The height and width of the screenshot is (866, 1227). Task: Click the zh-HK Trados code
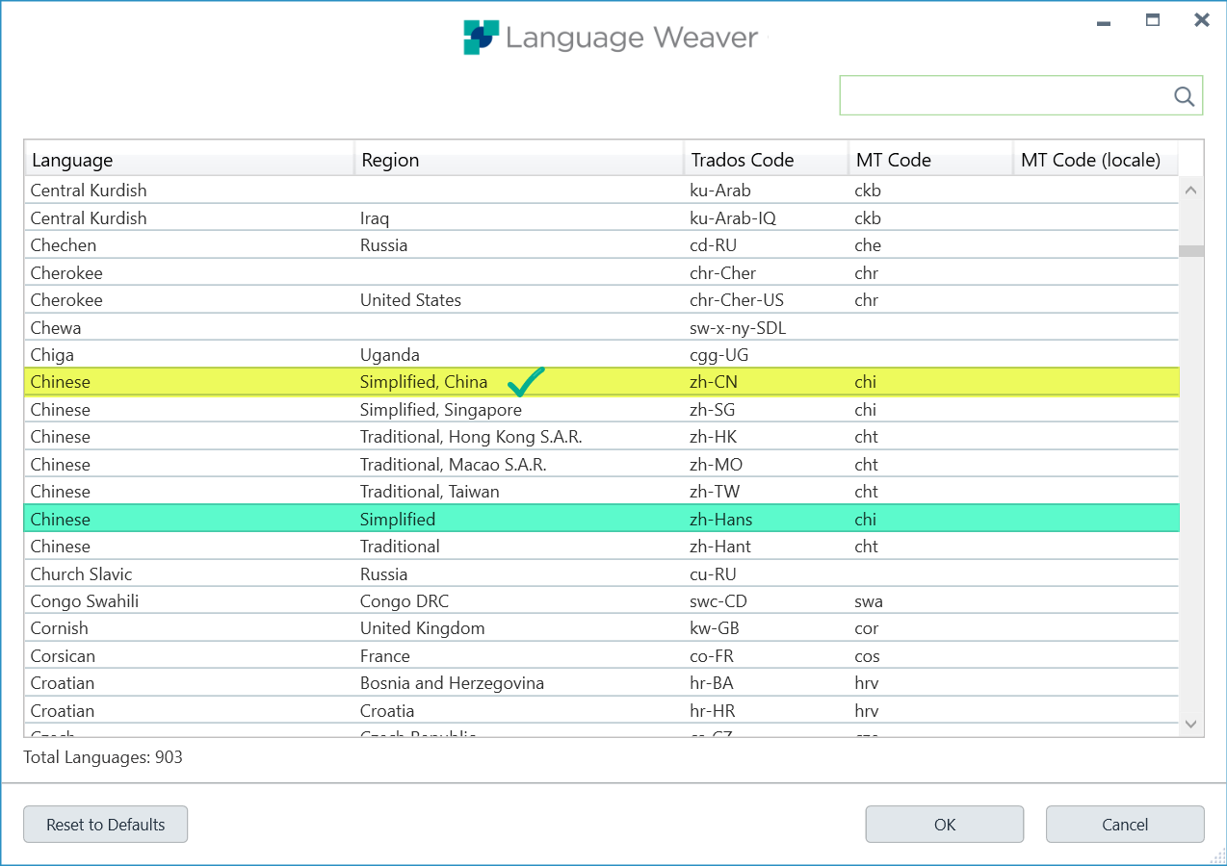pyautogui.click(x=714, y=437)
